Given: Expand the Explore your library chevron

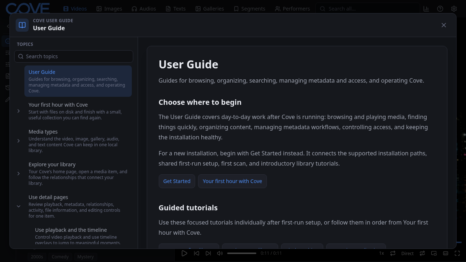Looking at the screenshot, I should pos(19,174).
